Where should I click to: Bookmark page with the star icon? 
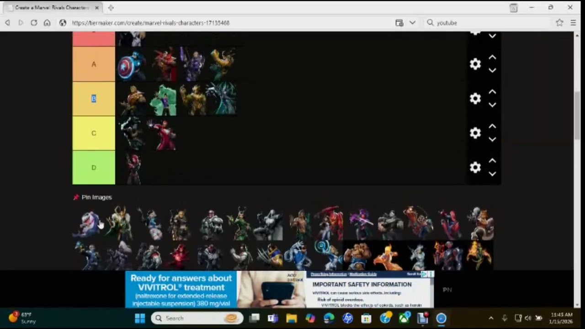click(559, 22)
